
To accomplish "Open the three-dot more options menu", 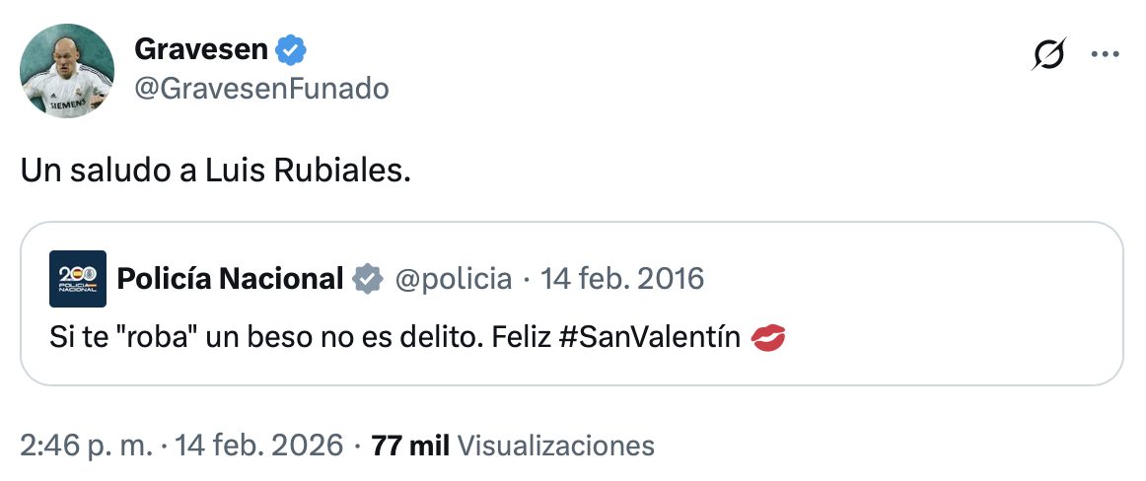I will pyautogui.click(x=1105, y=55).
